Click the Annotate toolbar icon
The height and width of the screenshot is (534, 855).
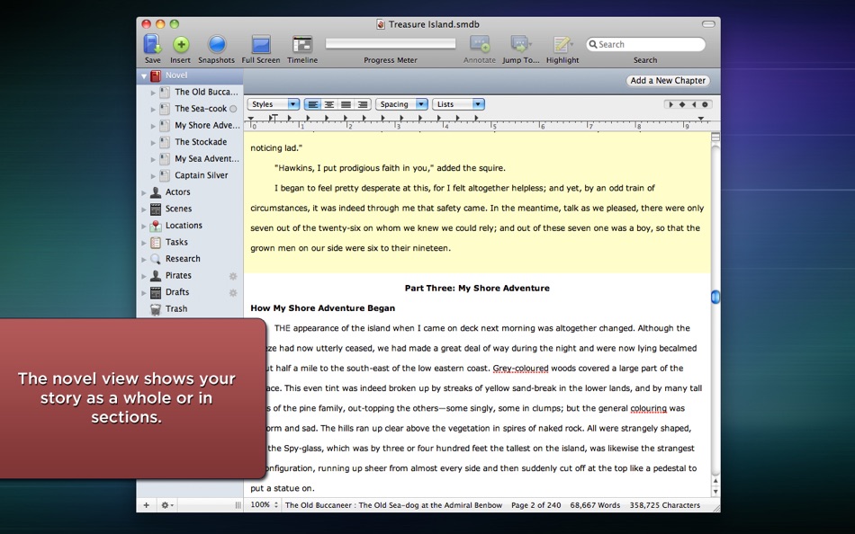pyautogui.click(x=480, y=44)
